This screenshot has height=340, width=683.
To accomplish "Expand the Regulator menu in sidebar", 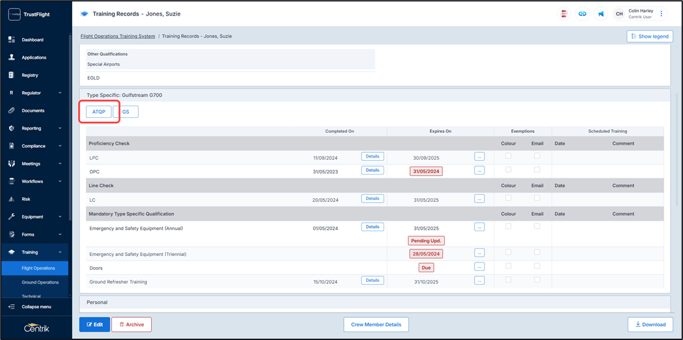I will pos(60,93).
